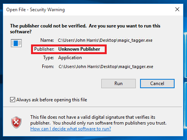Click the Publisher label

click(x=44, y=49)
